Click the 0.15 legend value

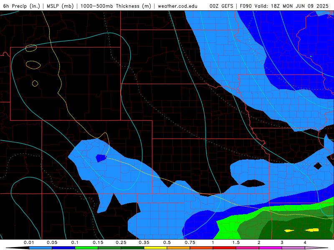(98, 242)
